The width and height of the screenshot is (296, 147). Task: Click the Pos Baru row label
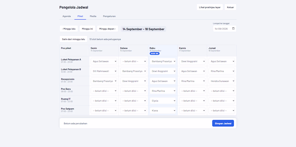(x=66, y=89)
